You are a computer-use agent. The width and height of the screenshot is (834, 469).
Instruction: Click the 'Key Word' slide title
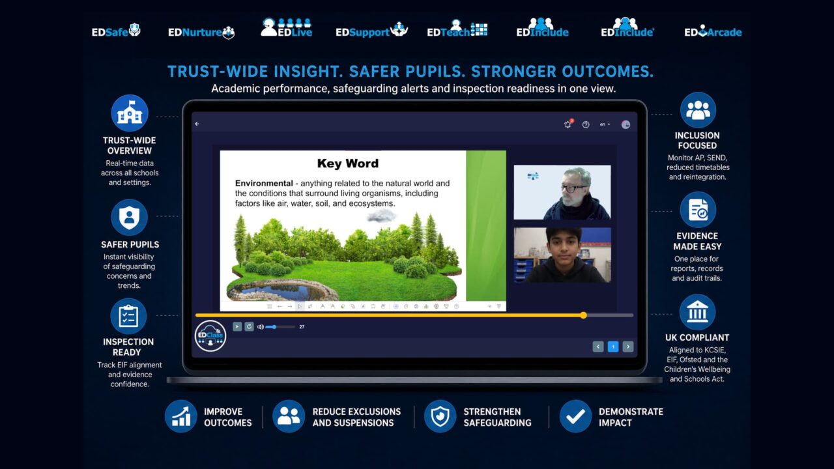[x=348, y=163]
